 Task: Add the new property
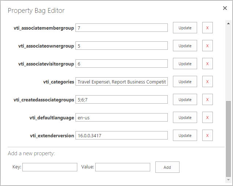point(167,167)
